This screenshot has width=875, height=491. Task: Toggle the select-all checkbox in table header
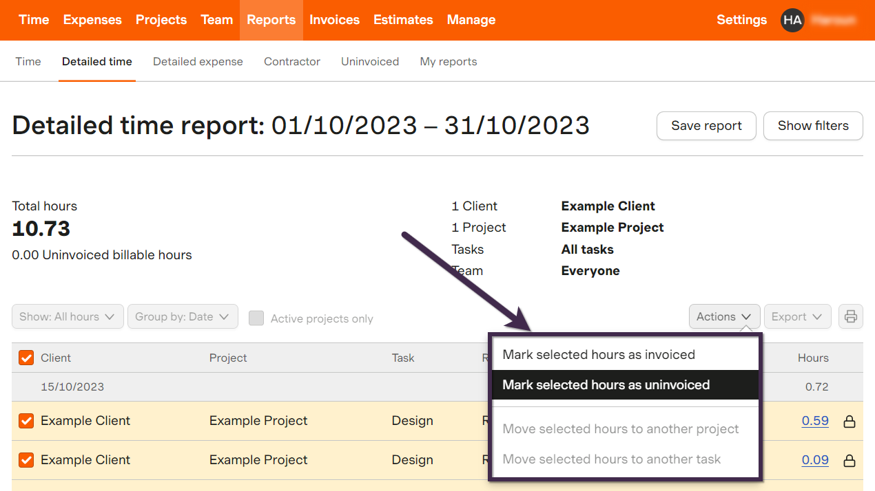26,358
